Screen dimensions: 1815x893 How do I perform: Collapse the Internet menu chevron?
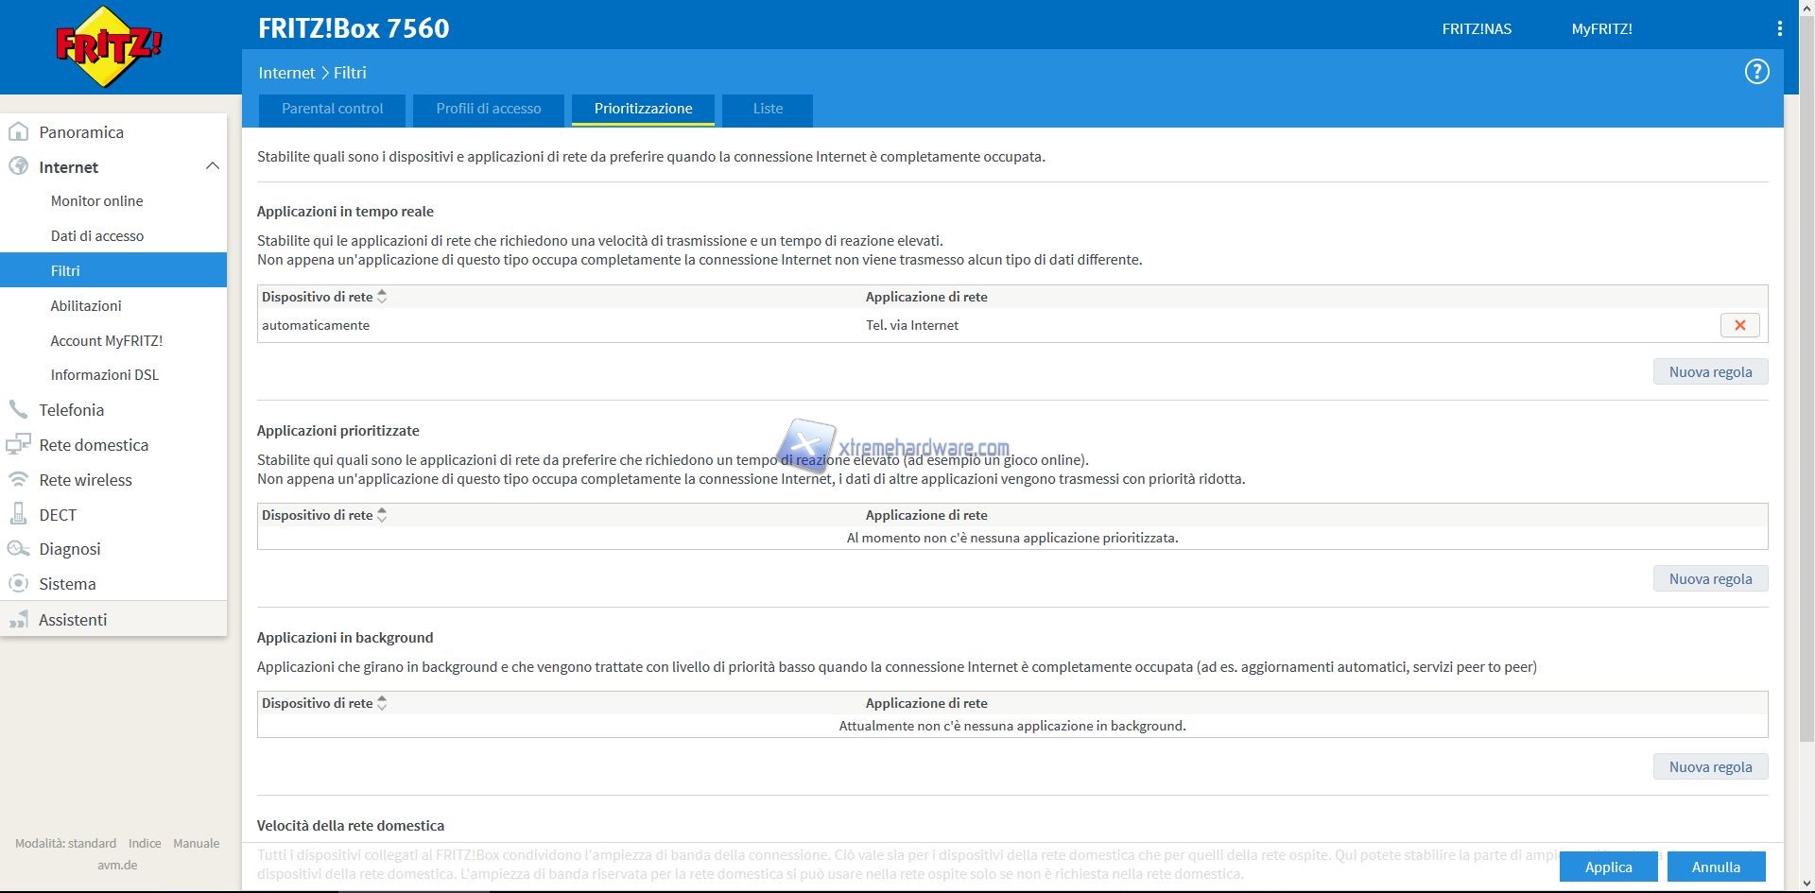[x=213, y=166]
